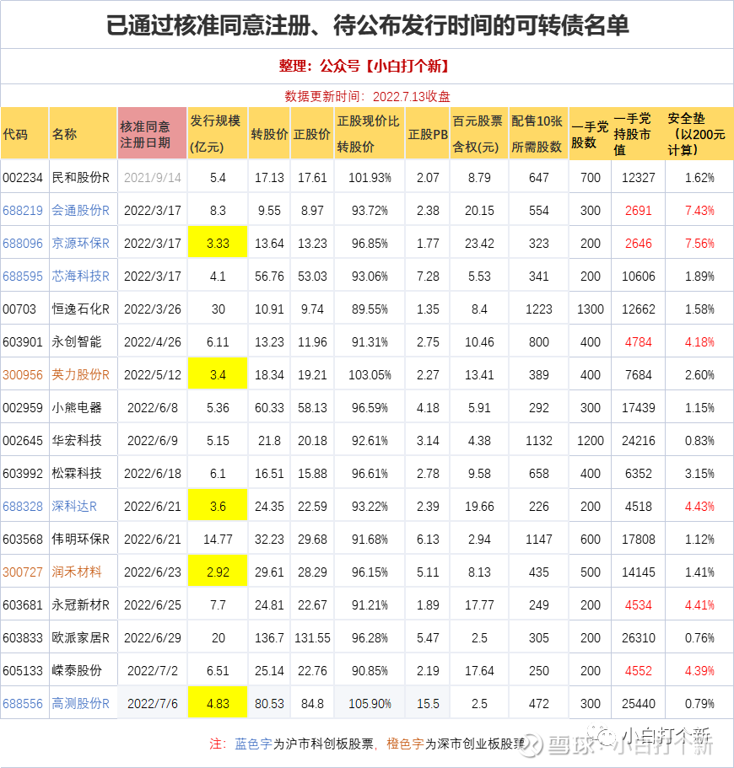Click the yellow 3.6 issue size cell

pyautogui.click(x=218, y=506)
